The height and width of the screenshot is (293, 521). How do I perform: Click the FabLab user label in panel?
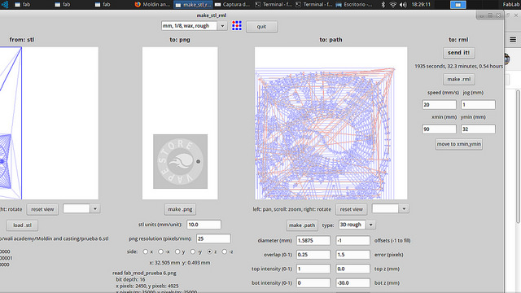(511, 4)
